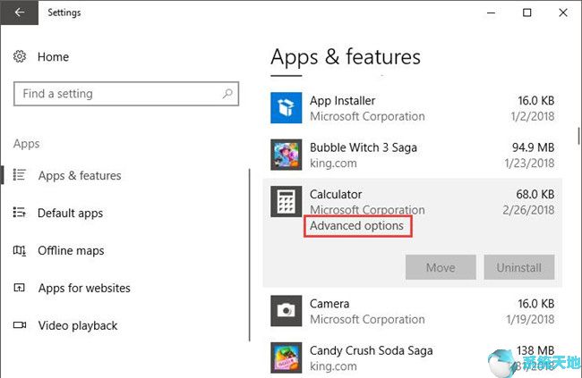The width and height of the screenshot is (582, 378).
Task: Click the Video playback camera icon
Action: 20,325
